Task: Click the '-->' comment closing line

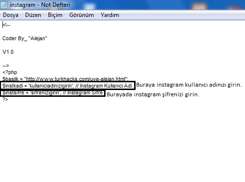Action: point(6,65)
